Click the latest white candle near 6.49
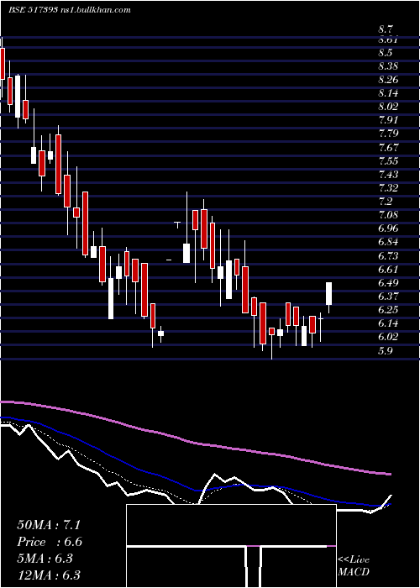This screenshot has height=588, width=420. 329,293
